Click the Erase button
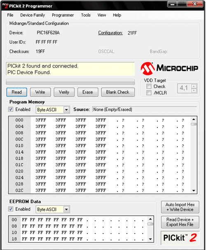Screen dimensions: 206x250 coord(88,92)
